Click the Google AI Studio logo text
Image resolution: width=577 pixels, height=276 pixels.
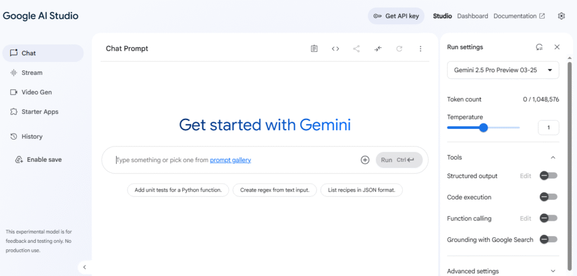click(x=41, y=16)
